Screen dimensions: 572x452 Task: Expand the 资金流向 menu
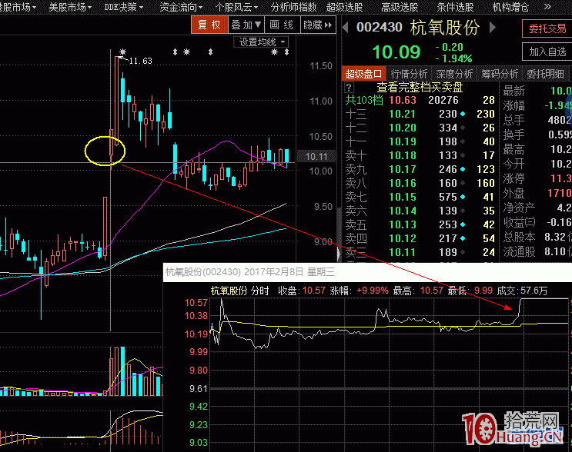181,7
